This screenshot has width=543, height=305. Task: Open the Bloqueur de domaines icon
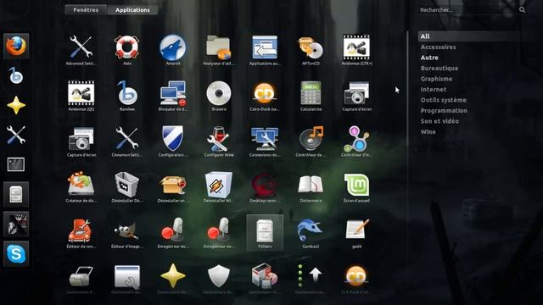coord(173,96)
